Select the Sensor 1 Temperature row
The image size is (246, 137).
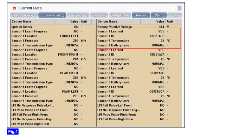pos(139,41)
